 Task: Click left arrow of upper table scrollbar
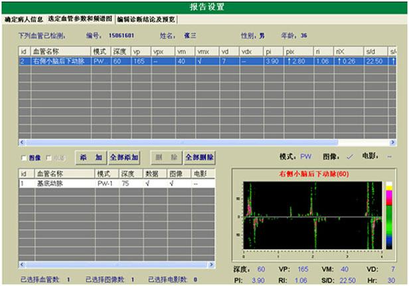coord(22,142)
